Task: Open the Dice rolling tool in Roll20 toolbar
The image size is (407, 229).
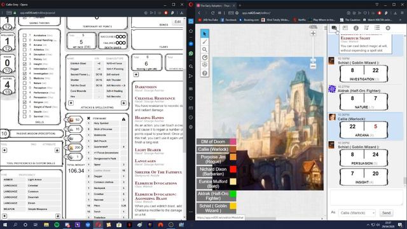Action: pyautogui.click(x=205, y=65)
